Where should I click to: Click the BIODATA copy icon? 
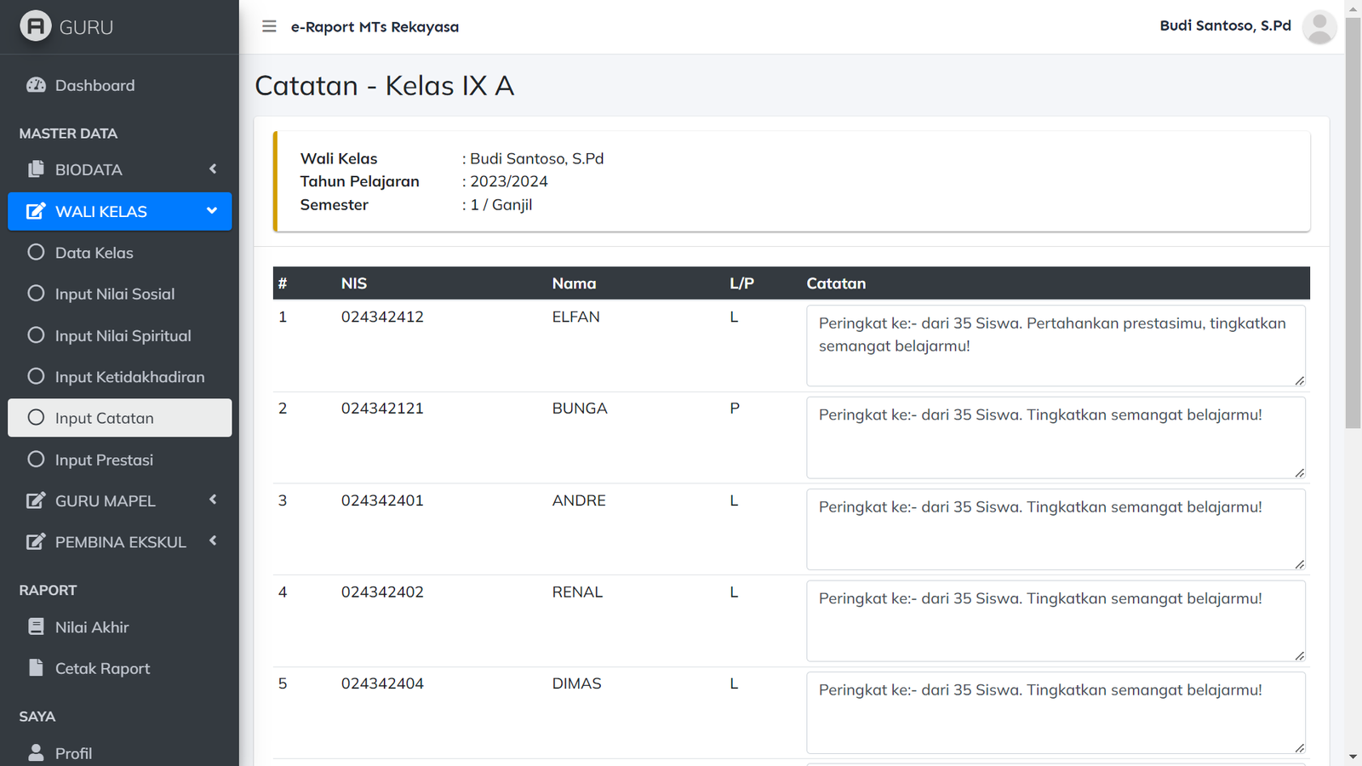point(36,169)
